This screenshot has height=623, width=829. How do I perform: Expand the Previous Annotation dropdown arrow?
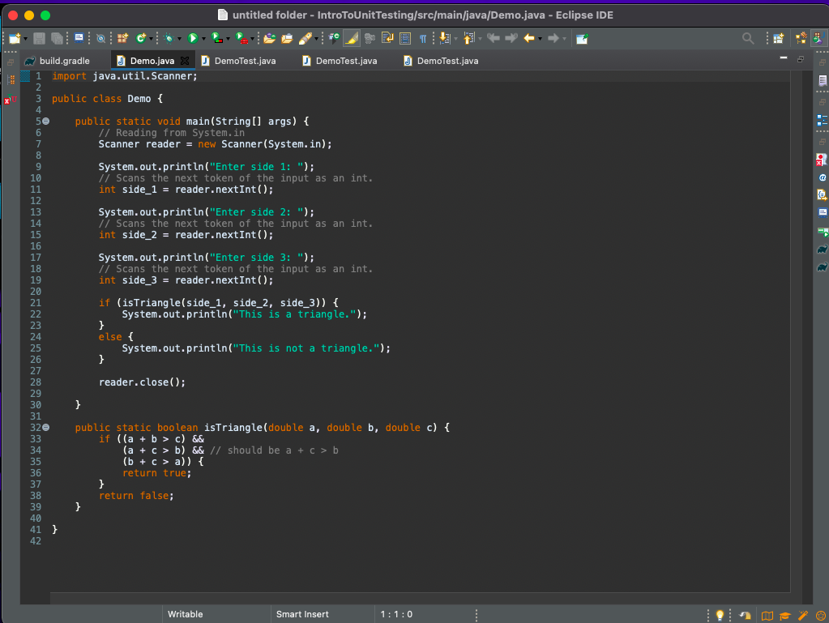[480, 39]
